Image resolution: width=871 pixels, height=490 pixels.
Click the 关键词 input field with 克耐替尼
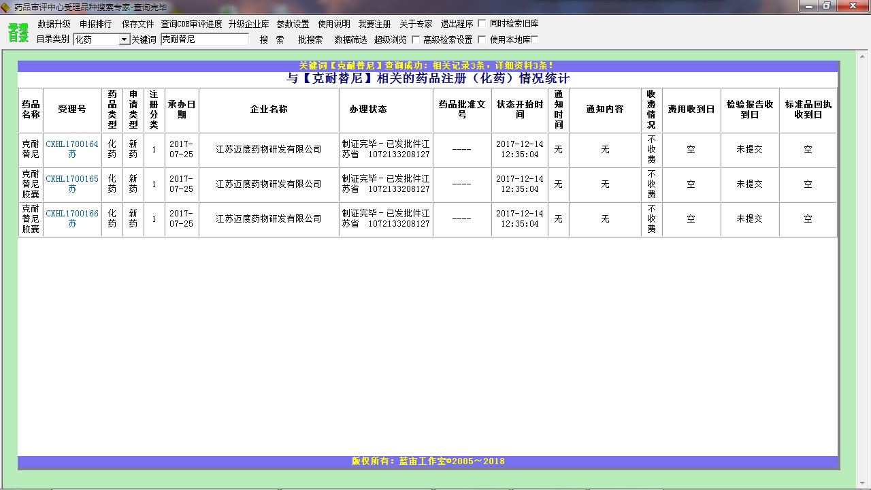pos(205,39)
